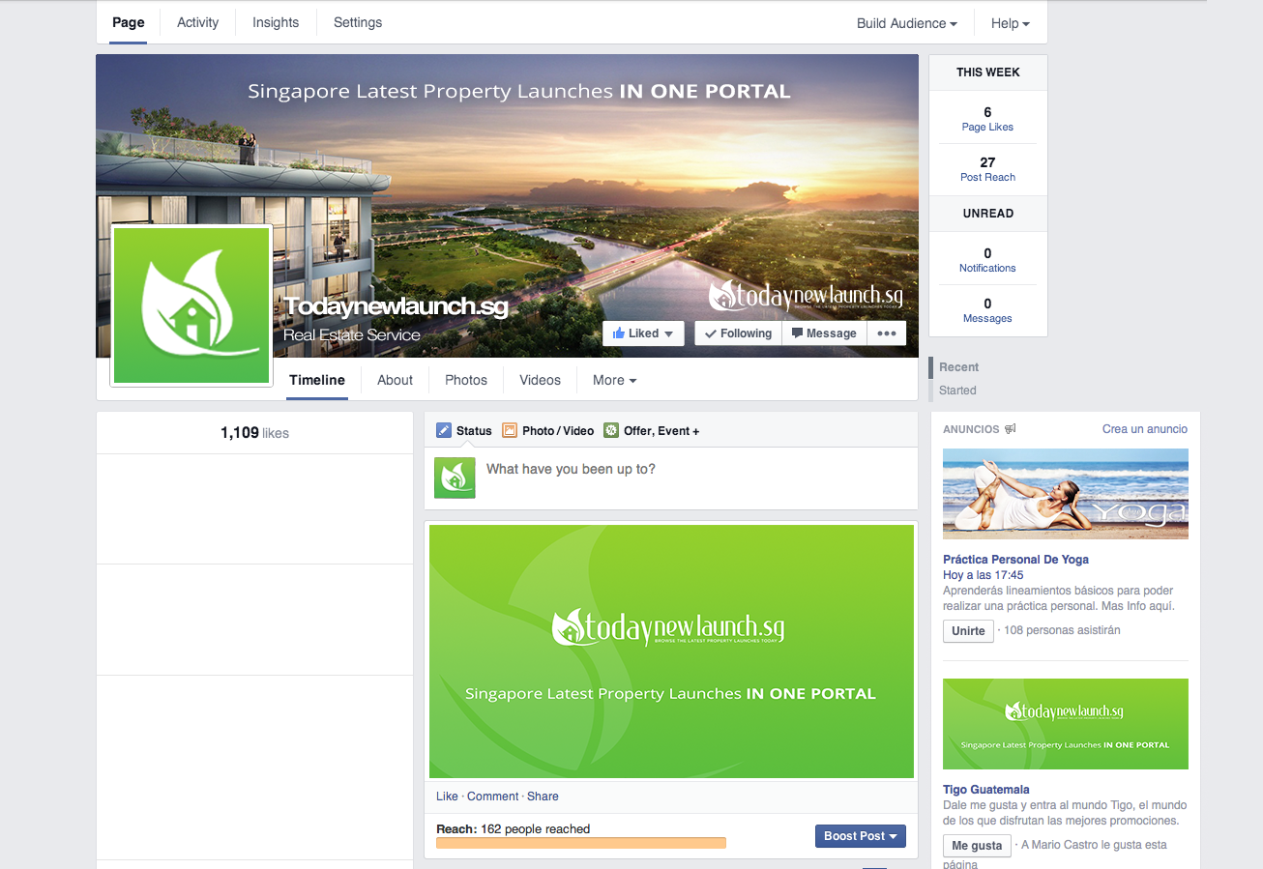Toggle the Following button

click(738, 333)
